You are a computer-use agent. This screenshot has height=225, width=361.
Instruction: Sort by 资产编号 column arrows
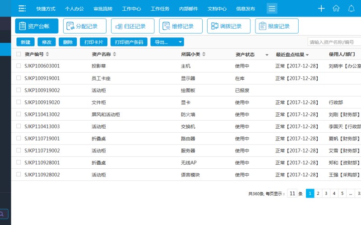click(x=47, y=54)
